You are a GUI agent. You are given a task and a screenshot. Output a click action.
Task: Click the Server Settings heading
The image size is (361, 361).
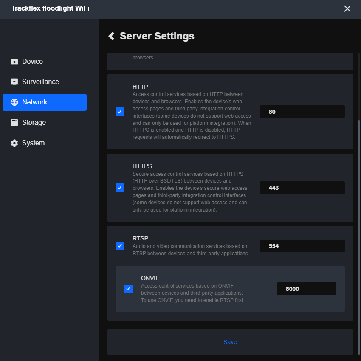(157, 36)
